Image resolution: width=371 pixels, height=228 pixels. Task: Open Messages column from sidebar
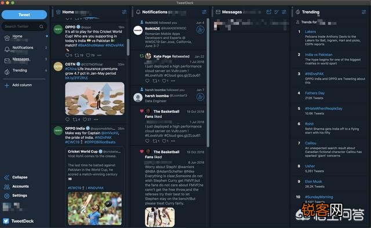click(21, 59)
